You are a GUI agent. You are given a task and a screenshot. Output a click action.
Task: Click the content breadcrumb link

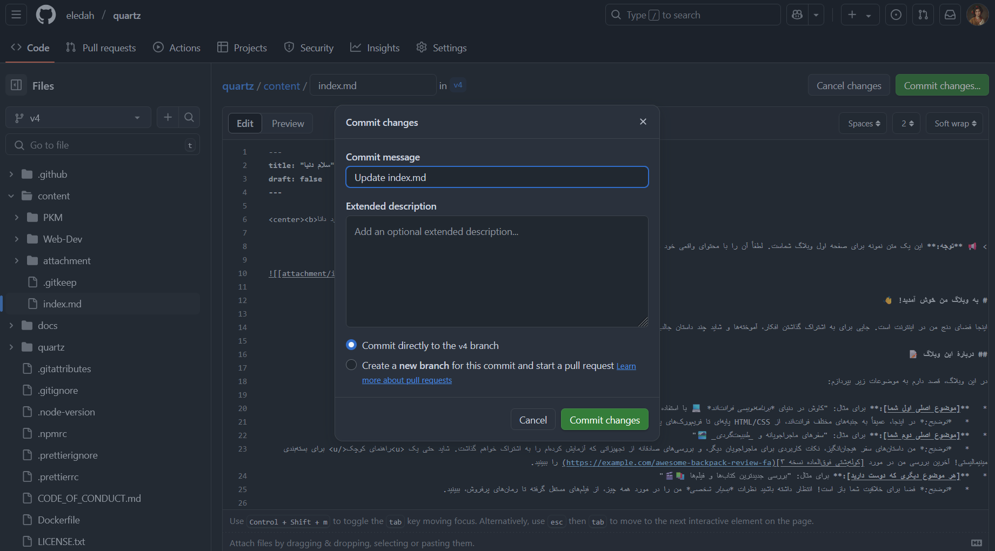click(x=282, y=85)
